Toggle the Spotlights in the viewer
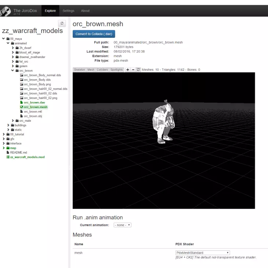268x268 pixels. coord(117,70)
